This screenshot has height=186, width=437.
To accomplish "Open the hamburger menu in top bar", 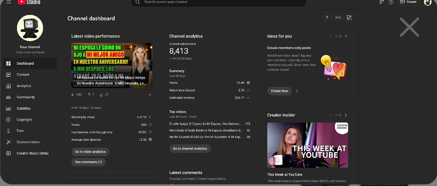I will point(9,2).
